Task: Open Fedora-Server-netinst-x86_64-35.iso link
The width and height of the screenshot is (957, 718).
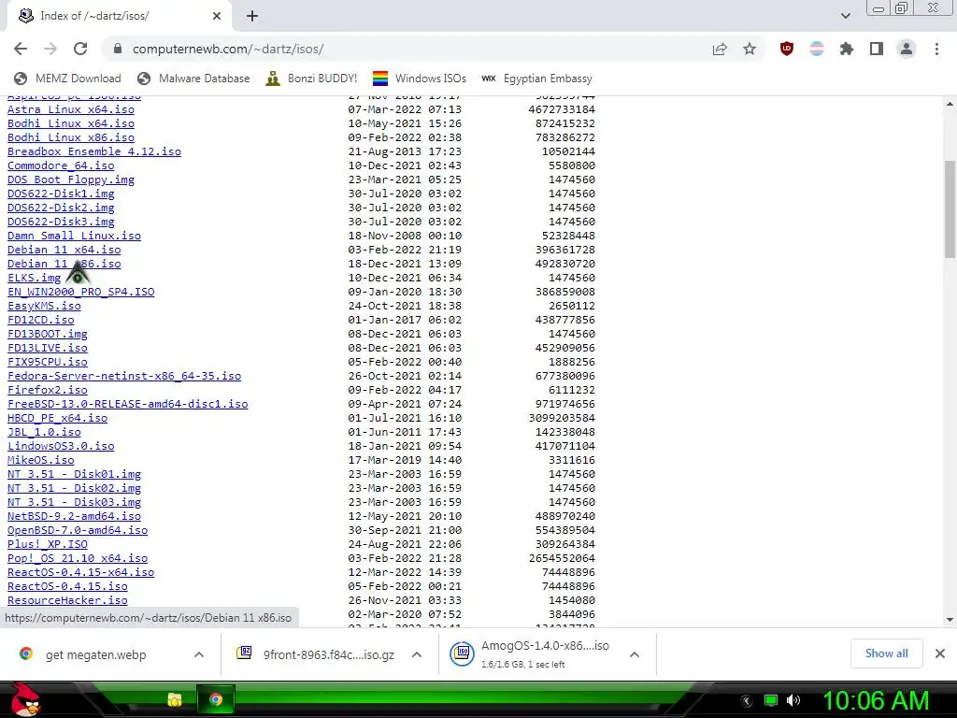Action: pyautogui.click(x=124, y=376)
